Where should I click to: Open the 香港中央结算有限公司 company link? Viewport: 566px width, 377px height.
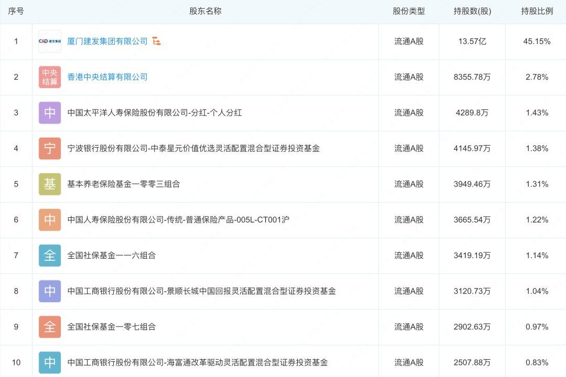(x=107, y=77)
